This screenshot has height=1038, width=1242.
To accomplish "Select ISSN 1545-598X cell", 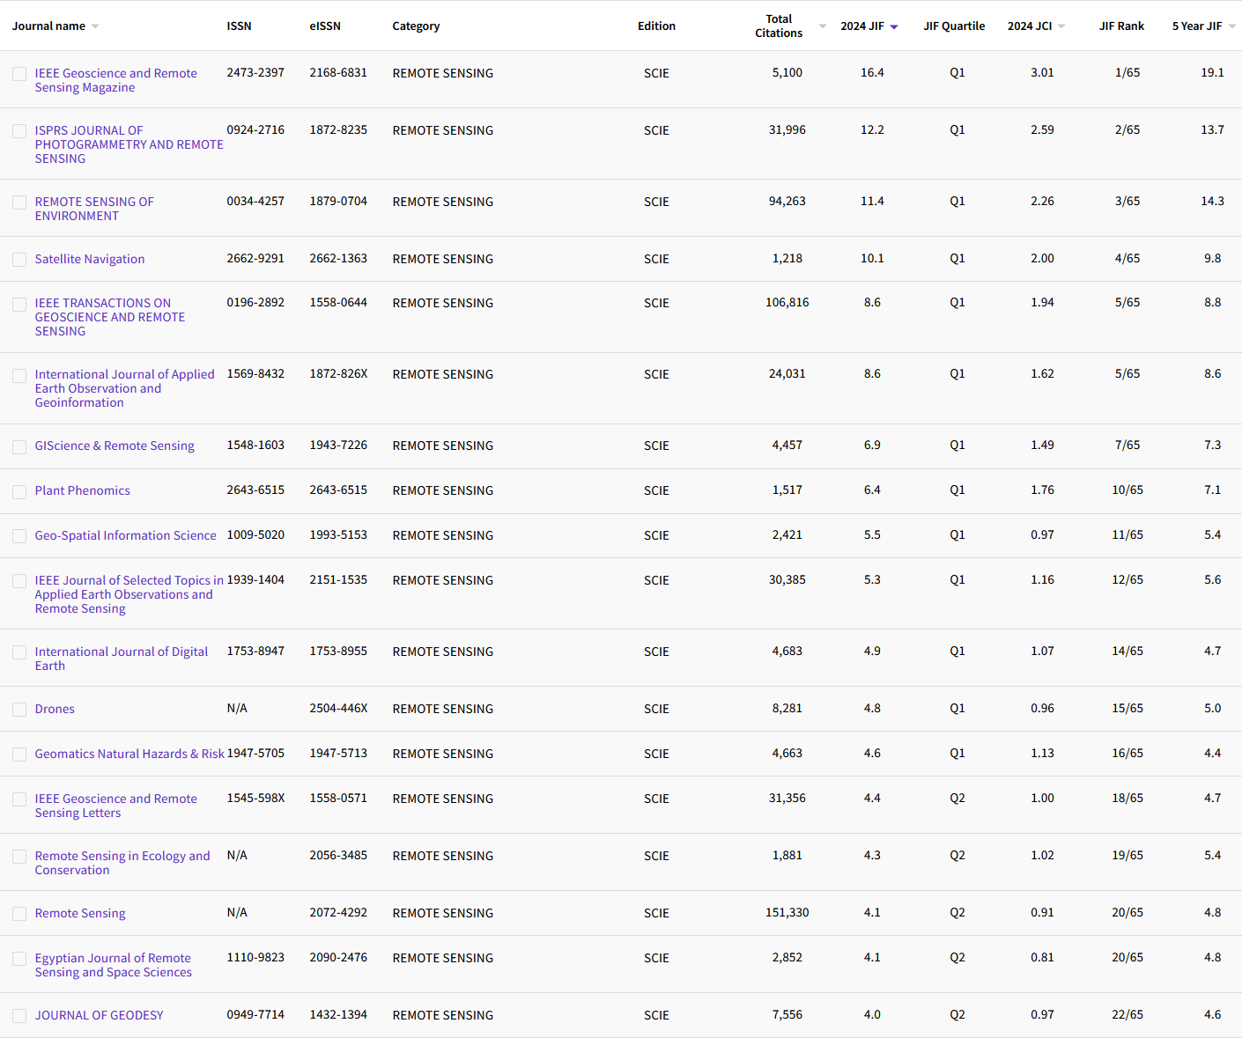I will click(255, 799).
